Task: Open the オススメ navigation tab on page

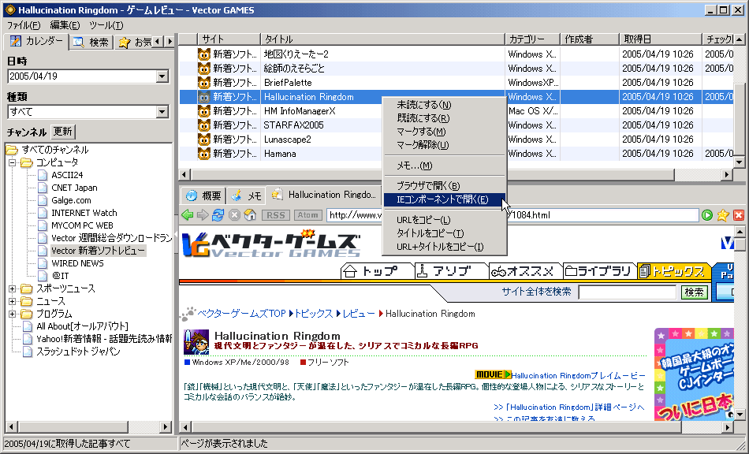Action: (x=525, y=271)
